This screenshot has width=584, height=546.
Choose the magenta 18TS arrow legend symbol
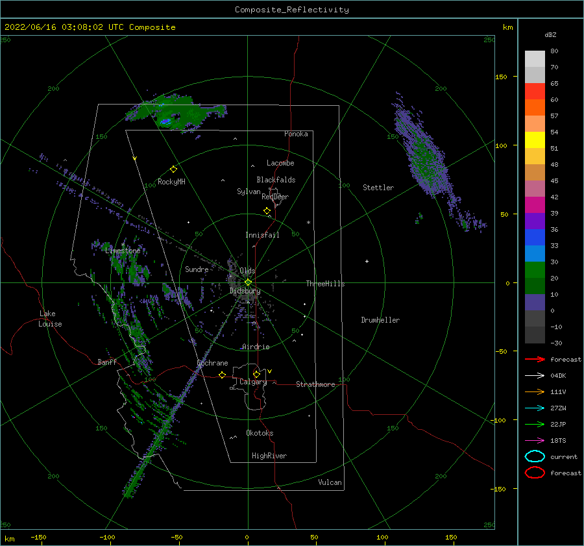(x=535, y=441)
